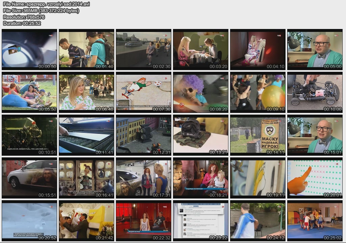346x243 pixels.
Task: Open the nail salon frame at 00:03:20
Action: pyautogui.click(x=201, y=49)
